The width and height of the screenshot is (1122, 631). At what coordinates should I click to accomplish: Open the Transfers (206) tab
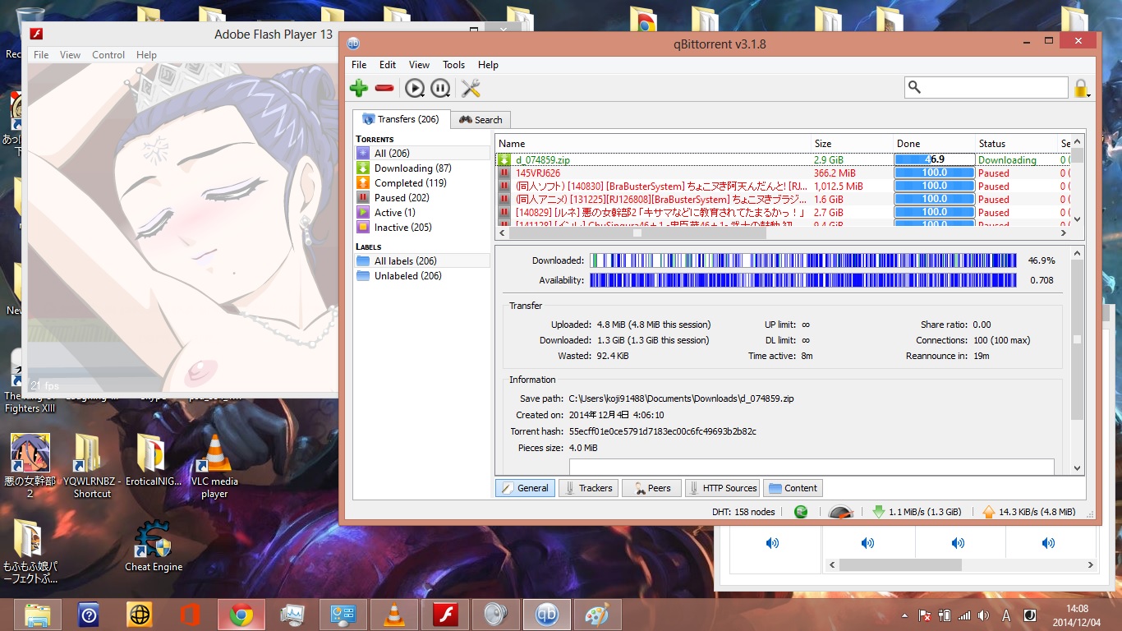(402, 119)
